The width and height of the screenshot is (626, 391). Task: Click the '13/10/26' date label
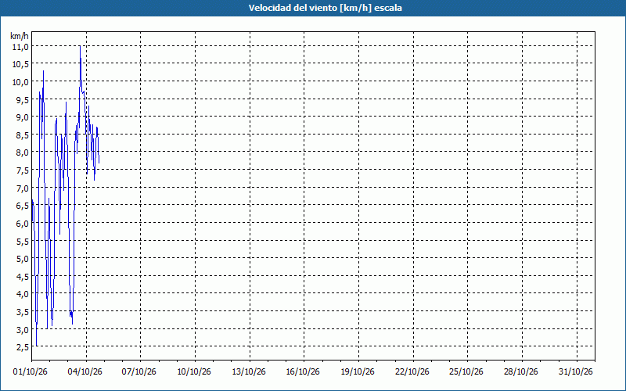(x=249, y=372)
